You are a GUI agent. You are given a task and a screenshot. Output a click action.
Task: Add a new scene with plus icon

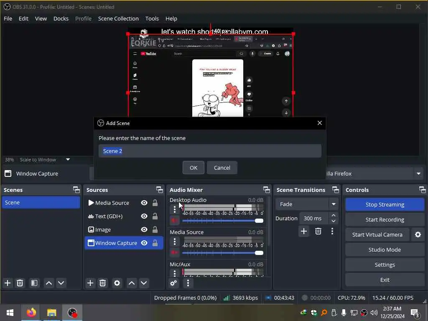(8, 283)
